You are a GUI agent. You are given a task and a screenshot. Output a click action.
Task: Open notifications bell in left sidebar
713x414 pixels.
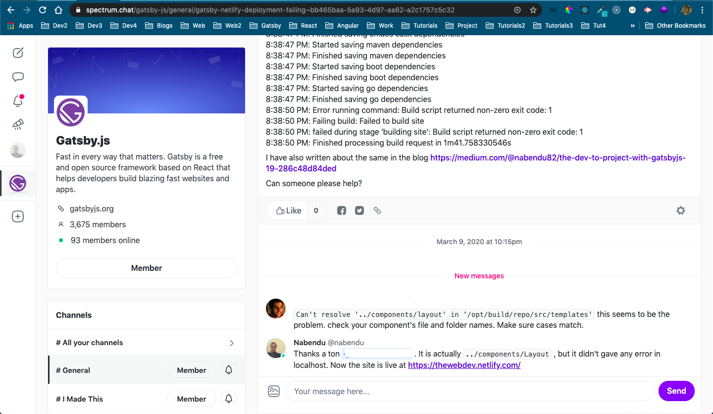[18, 101]
